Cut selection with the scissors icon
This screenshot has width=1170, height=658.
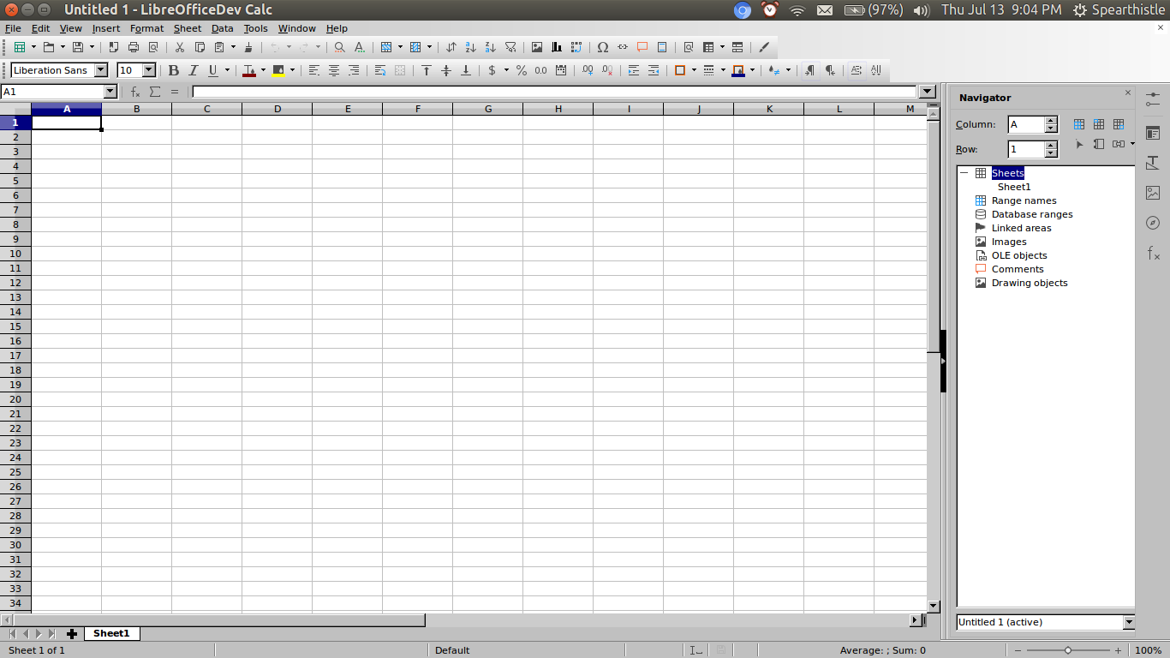point(180,47)
